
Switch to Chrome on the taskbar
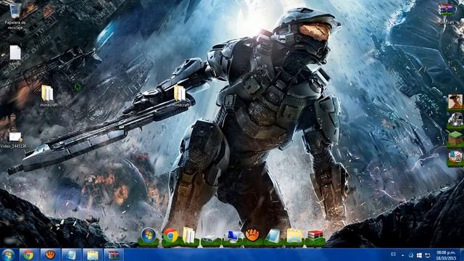(x=28, y=255)
